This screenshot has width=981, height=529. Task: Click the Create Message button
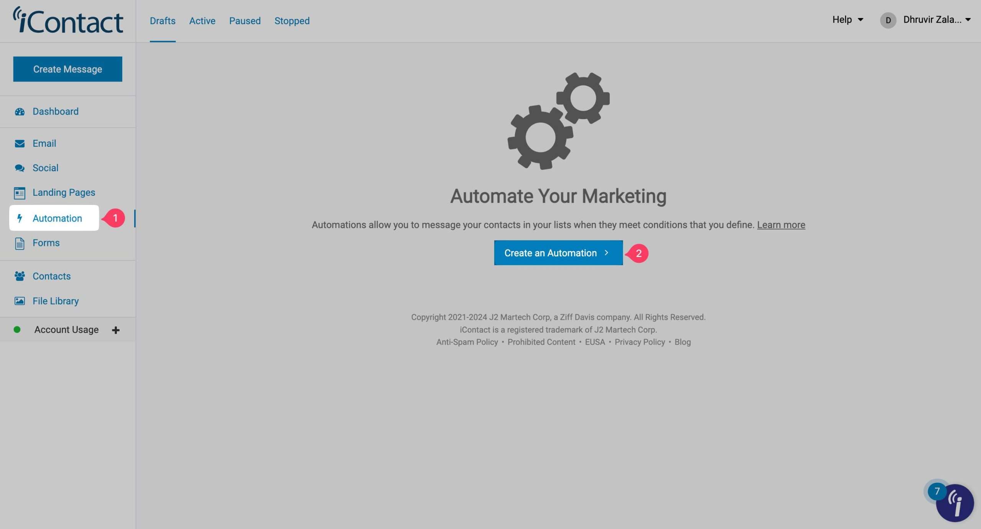coord(68,69)
